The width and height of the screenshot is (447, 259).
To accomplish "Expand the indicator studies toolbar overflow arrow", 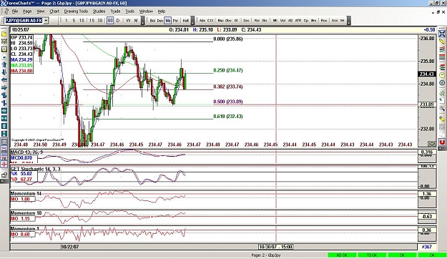I will click(348, 21).
